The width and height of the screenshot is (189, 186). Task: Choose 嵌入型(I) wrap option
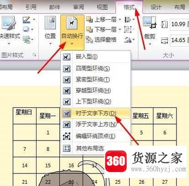pyautogui.click(x=95, y=57)
